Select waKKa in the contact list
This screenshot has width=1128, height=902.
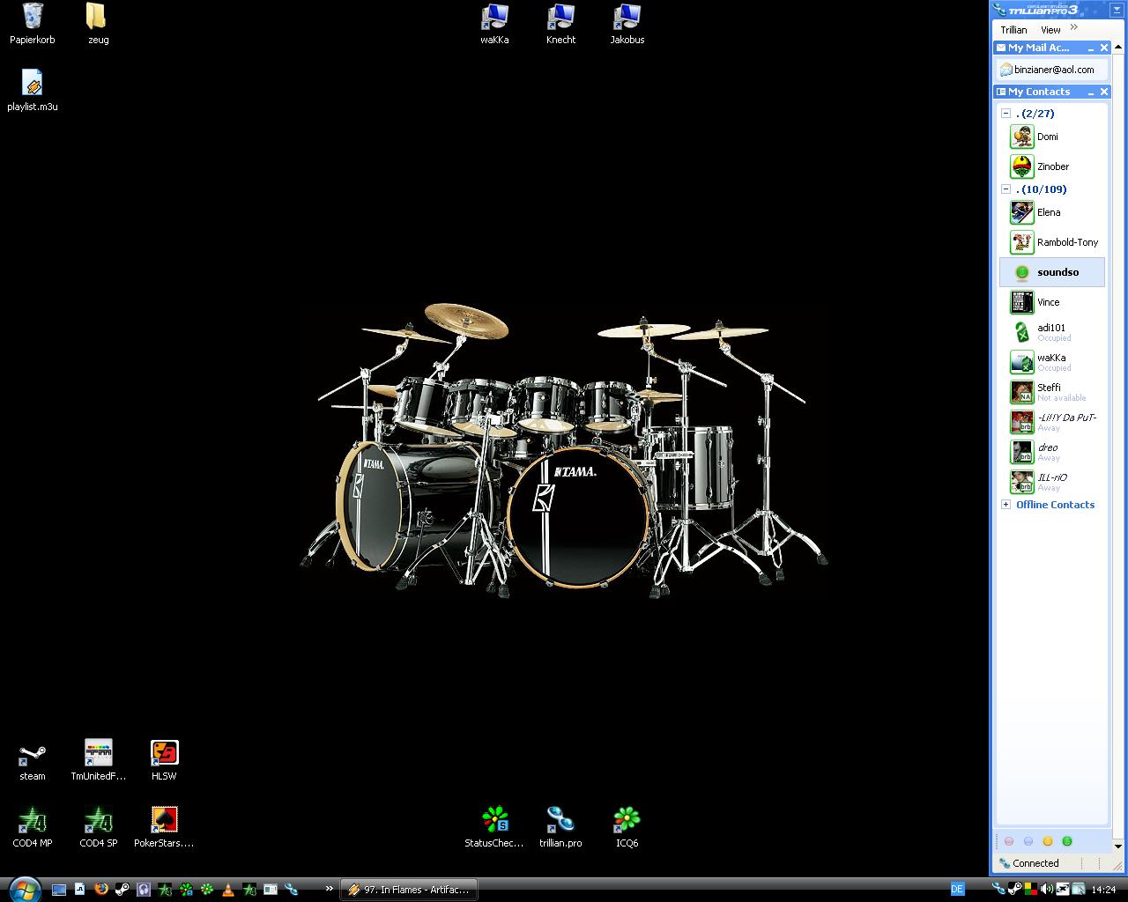(x=1052, y=362)
